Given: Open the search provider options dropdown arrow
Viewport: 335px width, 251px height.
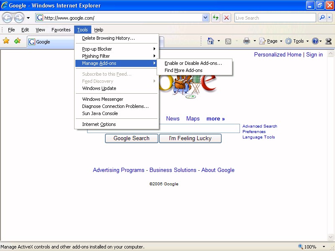Looking at the screenshot, I should point(330,18).
